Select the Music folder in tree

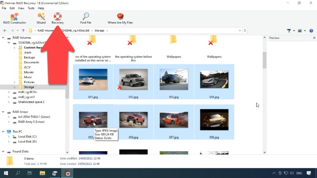[x=28, y=77]
